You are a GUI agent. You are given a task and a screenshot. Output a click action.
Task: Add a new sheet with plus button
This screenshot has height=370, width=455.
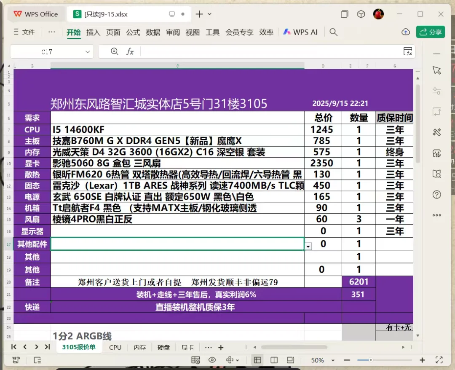221,347
